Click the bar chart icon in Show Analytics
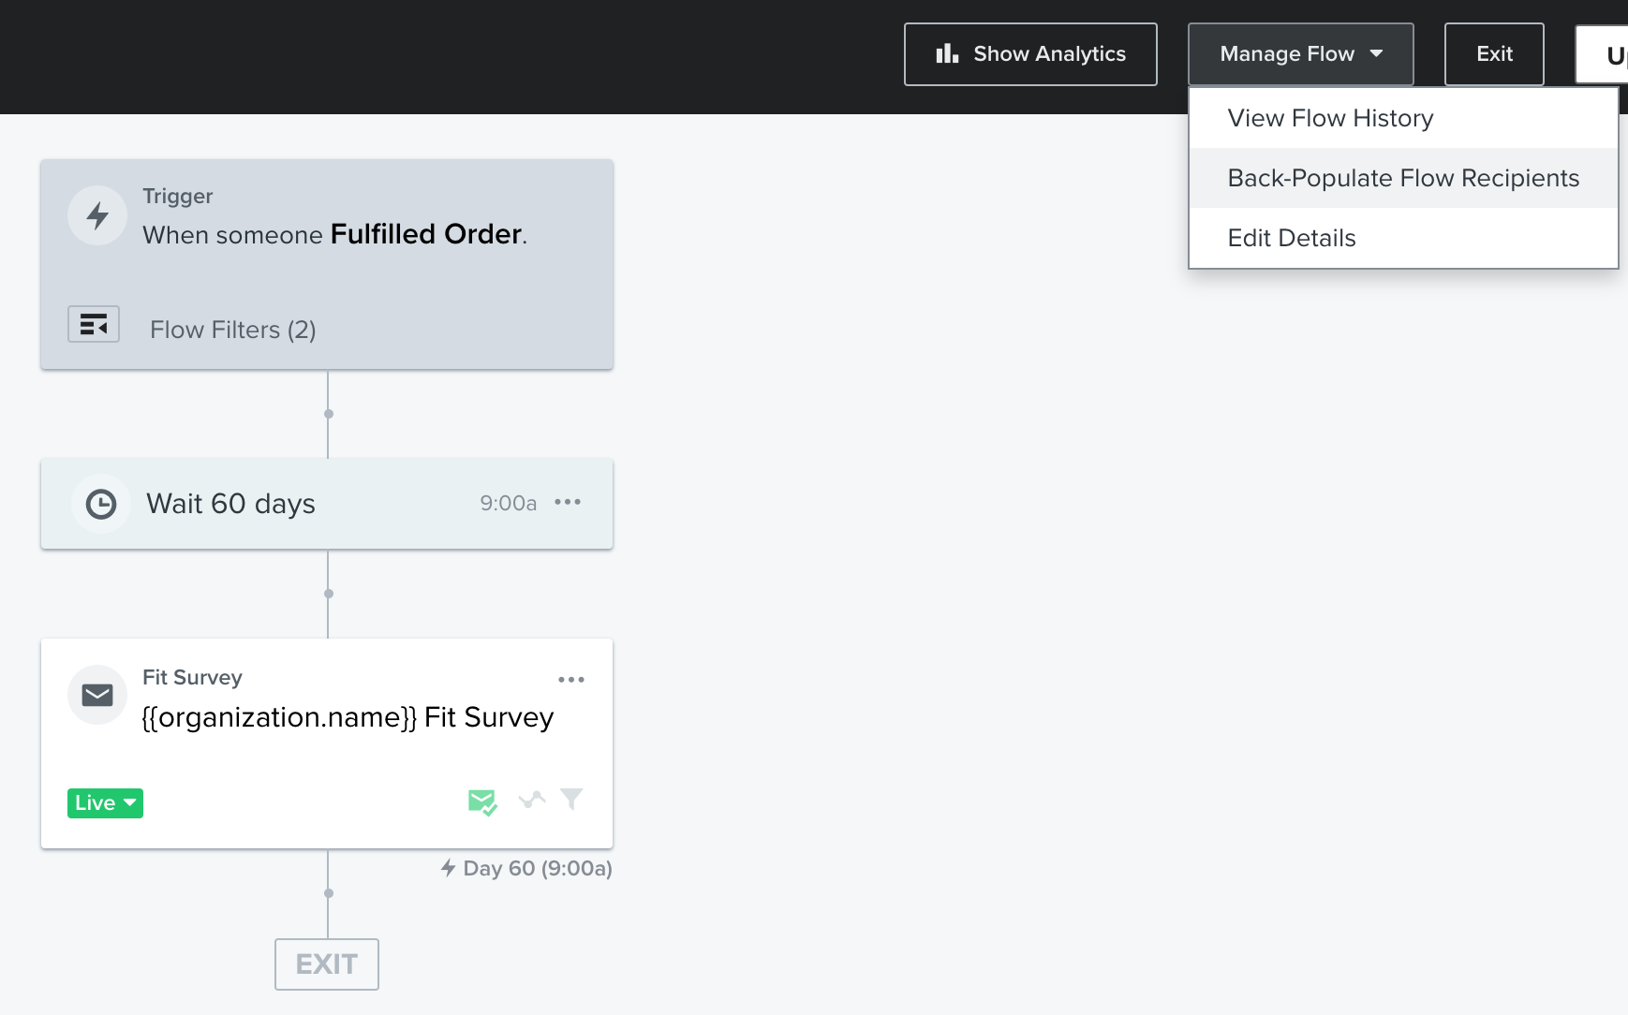The image size is (1628, 1015). pos(947,53)
